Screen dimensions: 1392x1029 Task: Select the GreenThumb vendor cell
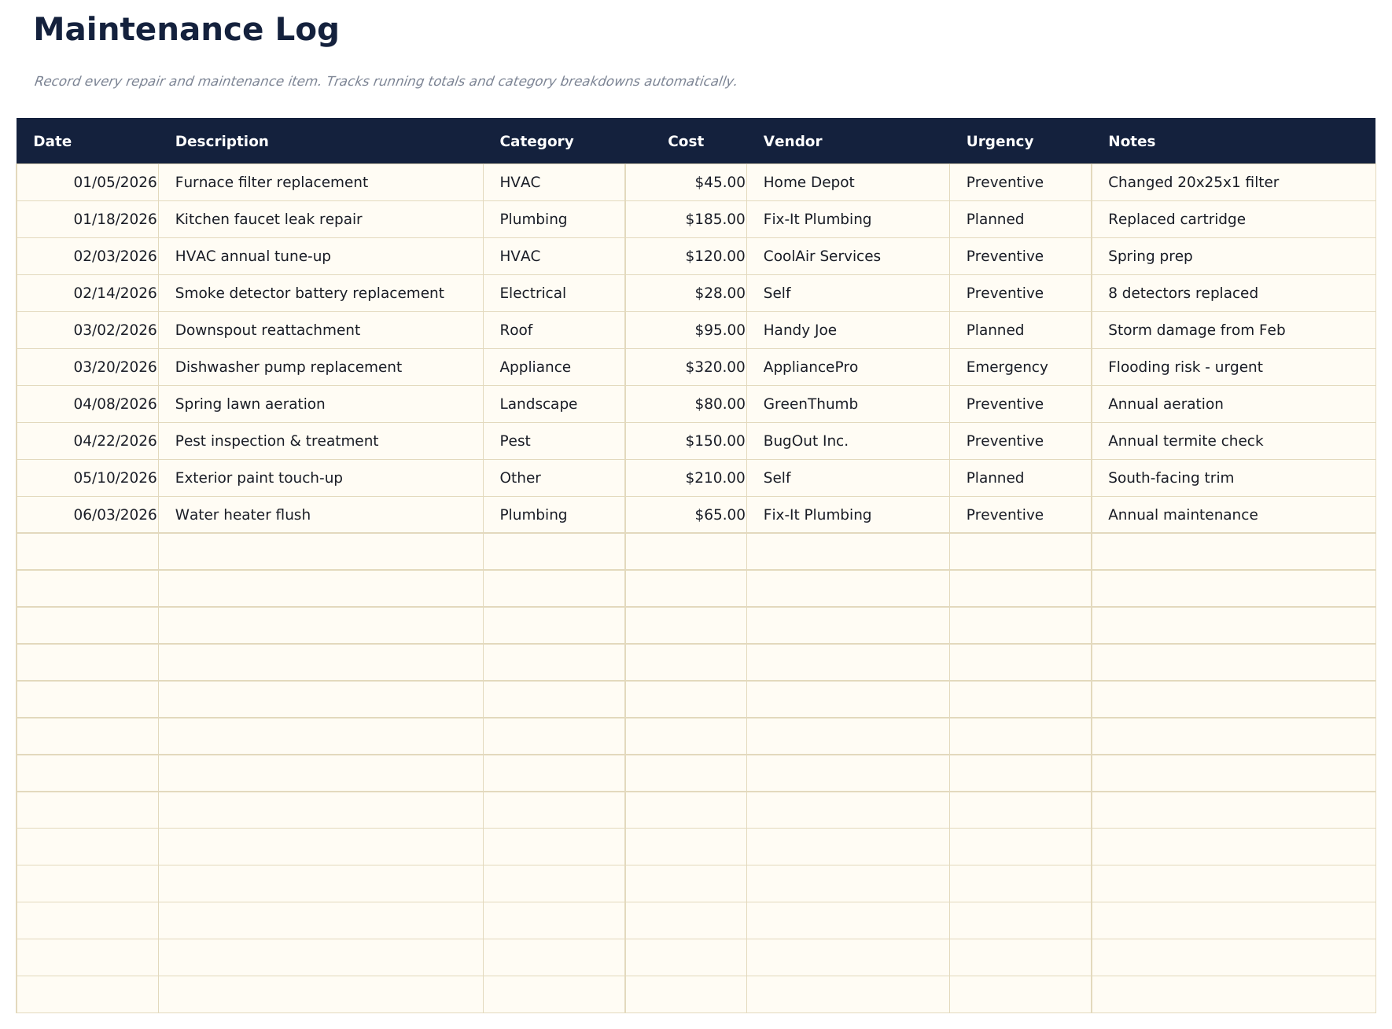click(x=809, y=403)
